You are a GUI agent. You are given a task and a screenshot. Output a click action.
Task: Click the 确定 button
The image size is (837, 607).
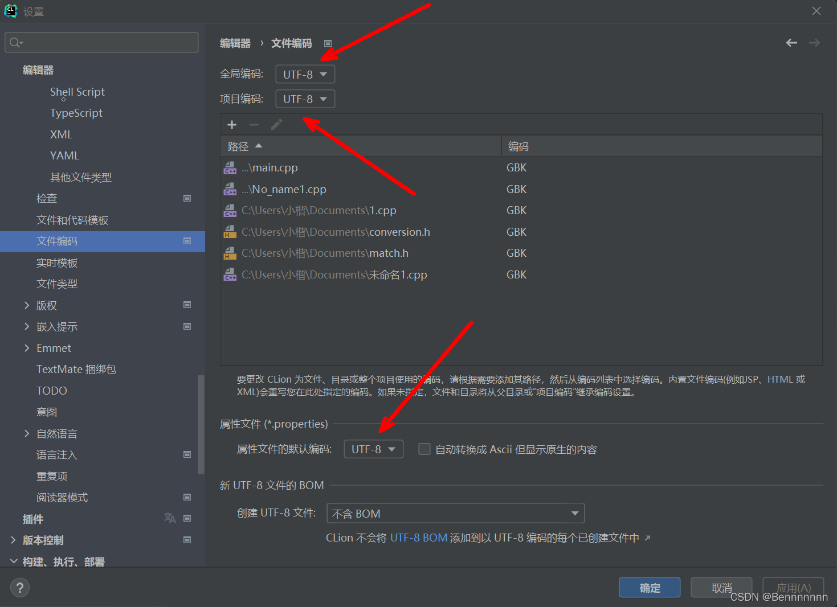(x=650, y=588)
